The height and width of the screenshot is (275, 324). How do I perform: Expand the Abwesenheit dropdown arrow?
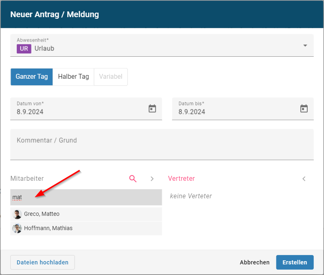[305, 45]
